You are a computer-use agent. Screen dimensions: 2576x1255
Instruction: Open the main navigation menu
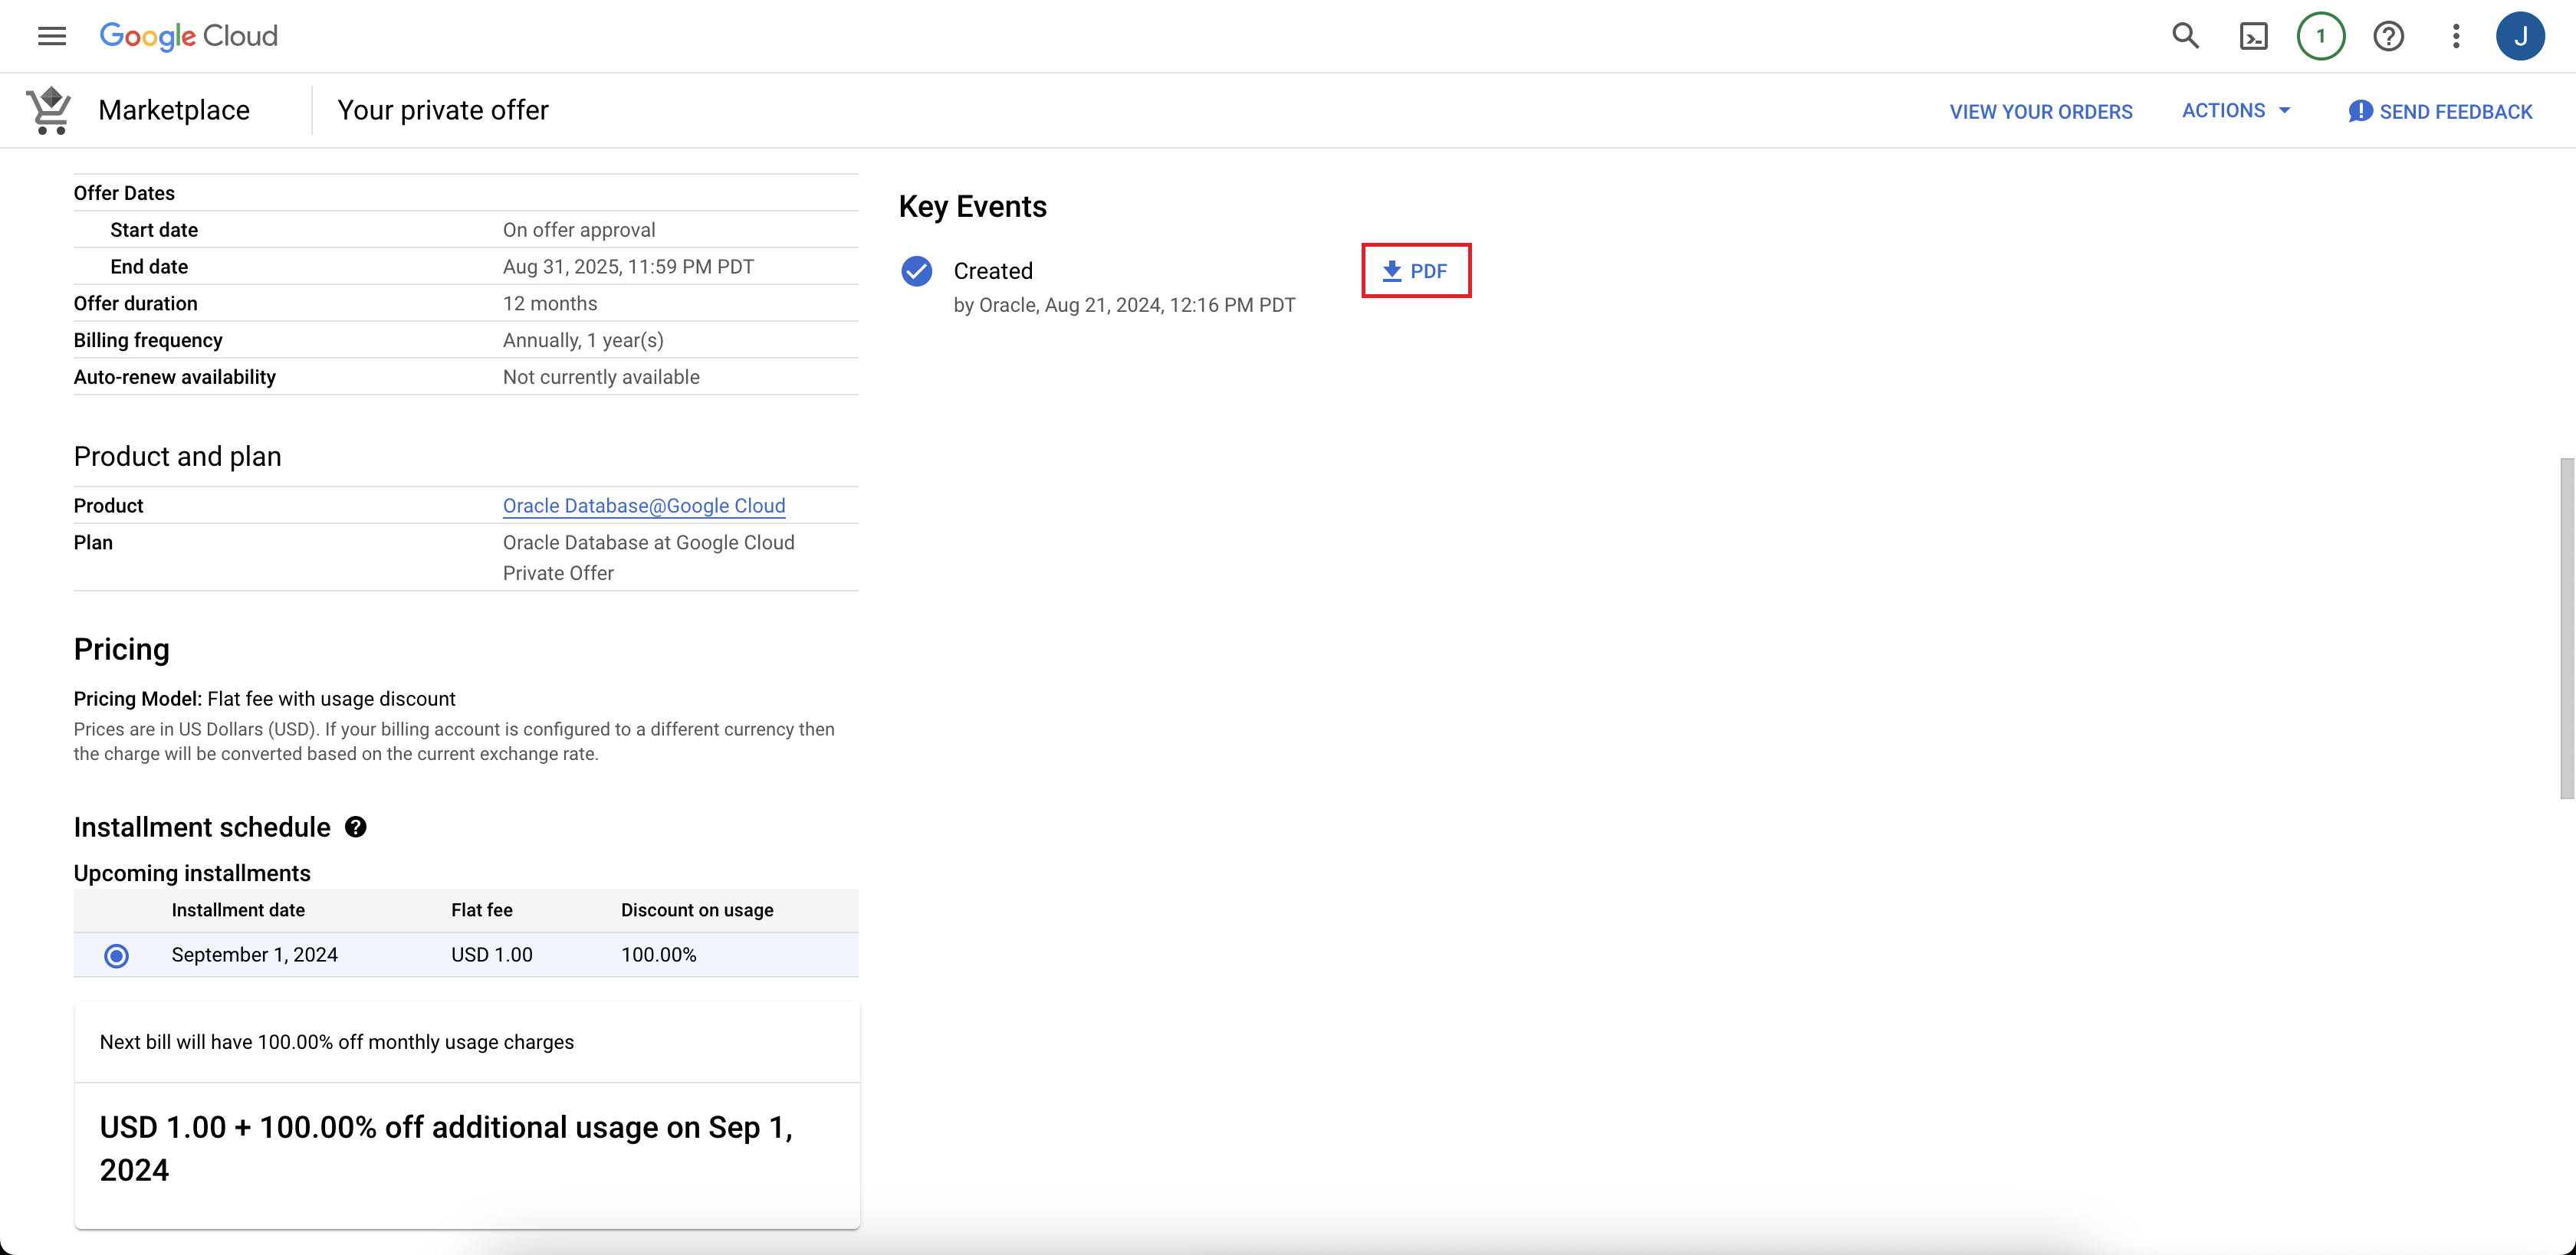tap(51, 36)
